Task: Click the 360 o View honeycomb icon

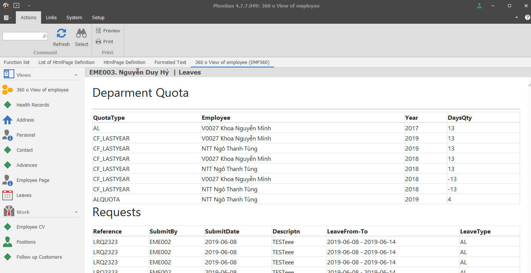Action: (8, 90)
